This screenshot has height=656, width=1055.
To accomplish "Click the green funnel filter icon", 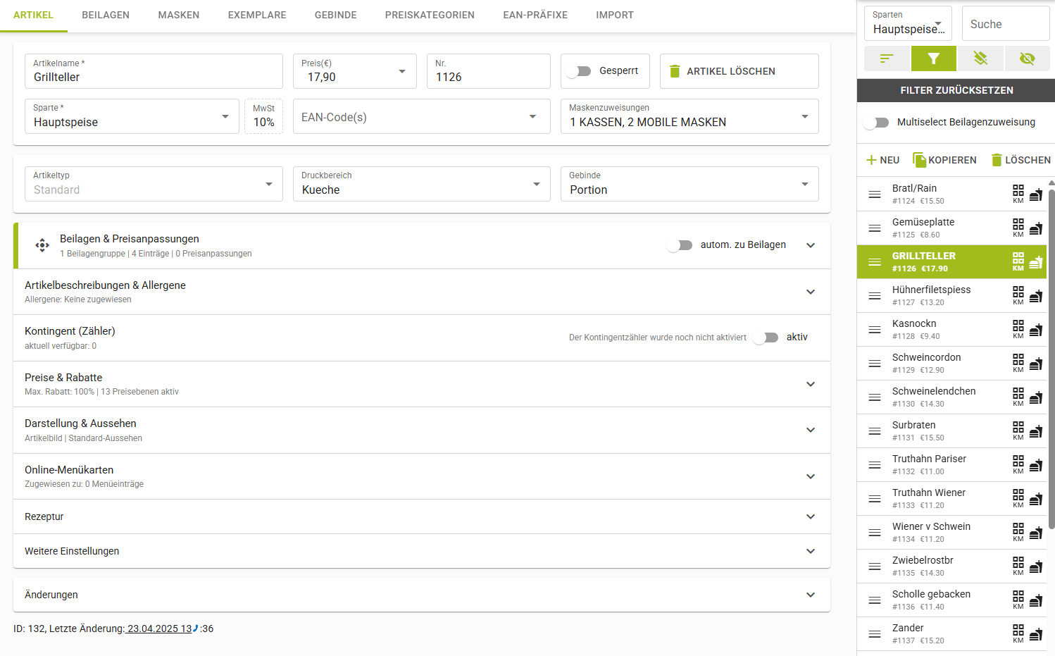I will (933, 58).
